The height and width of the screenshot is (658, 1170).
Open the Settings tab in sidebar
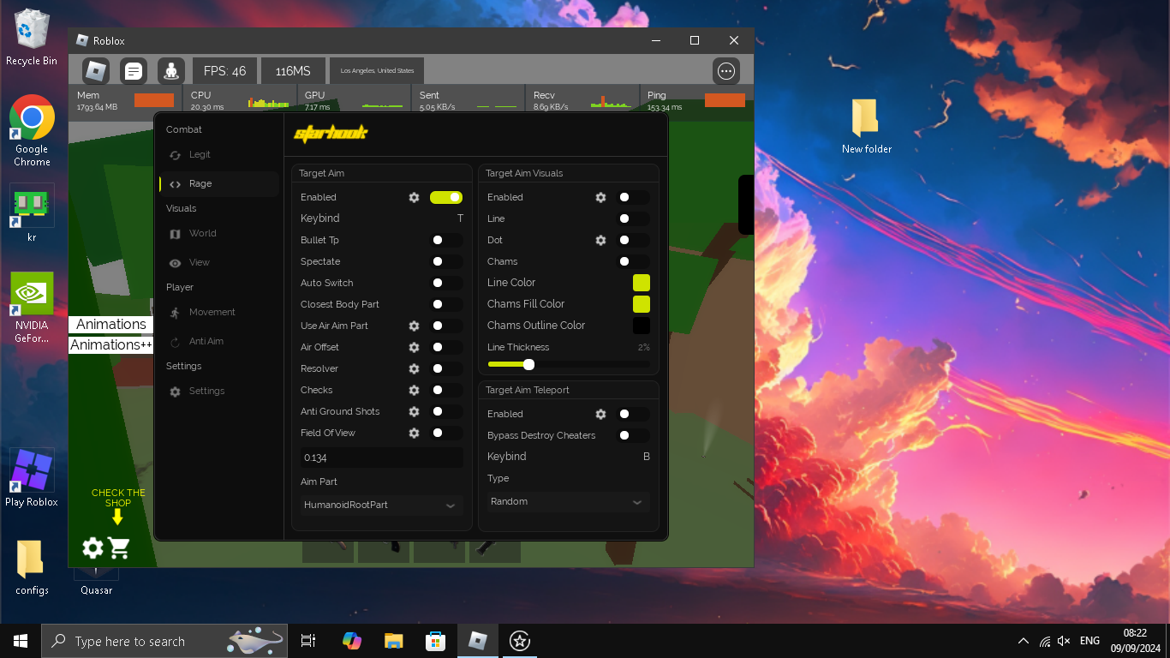point(219,392)
